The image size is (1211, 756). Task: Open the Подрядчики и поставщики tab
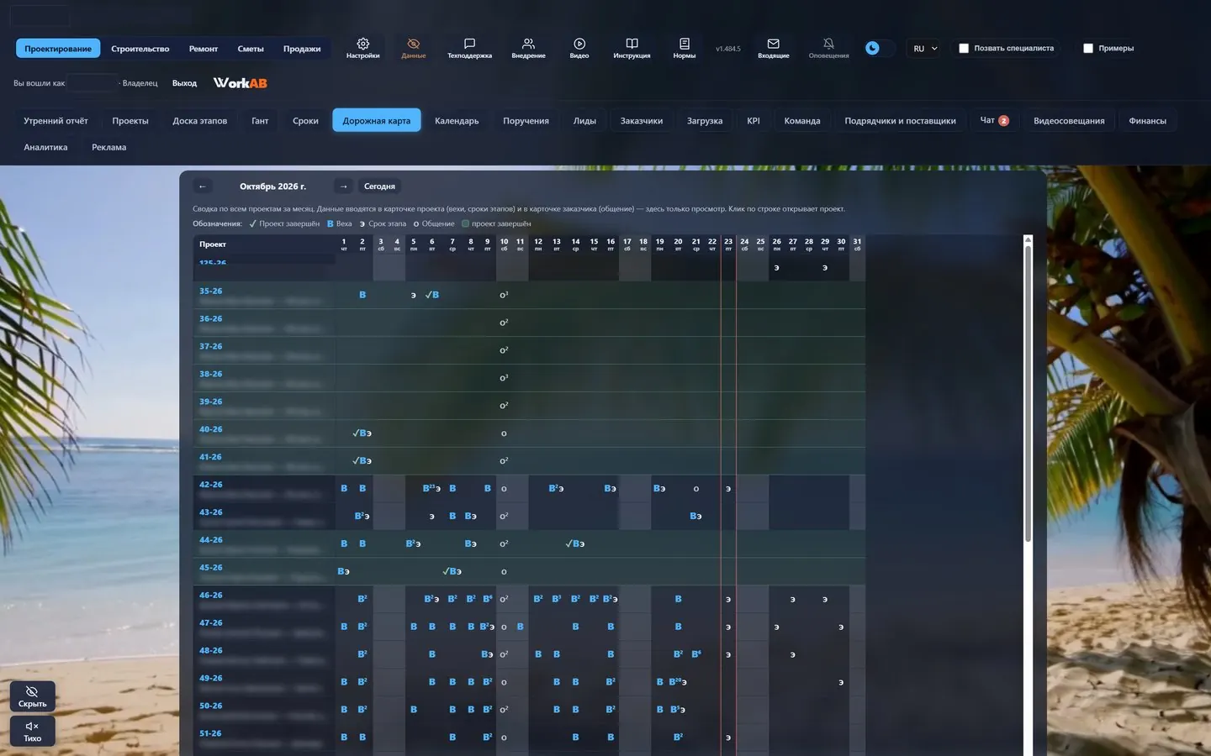(x=900, y=120)
